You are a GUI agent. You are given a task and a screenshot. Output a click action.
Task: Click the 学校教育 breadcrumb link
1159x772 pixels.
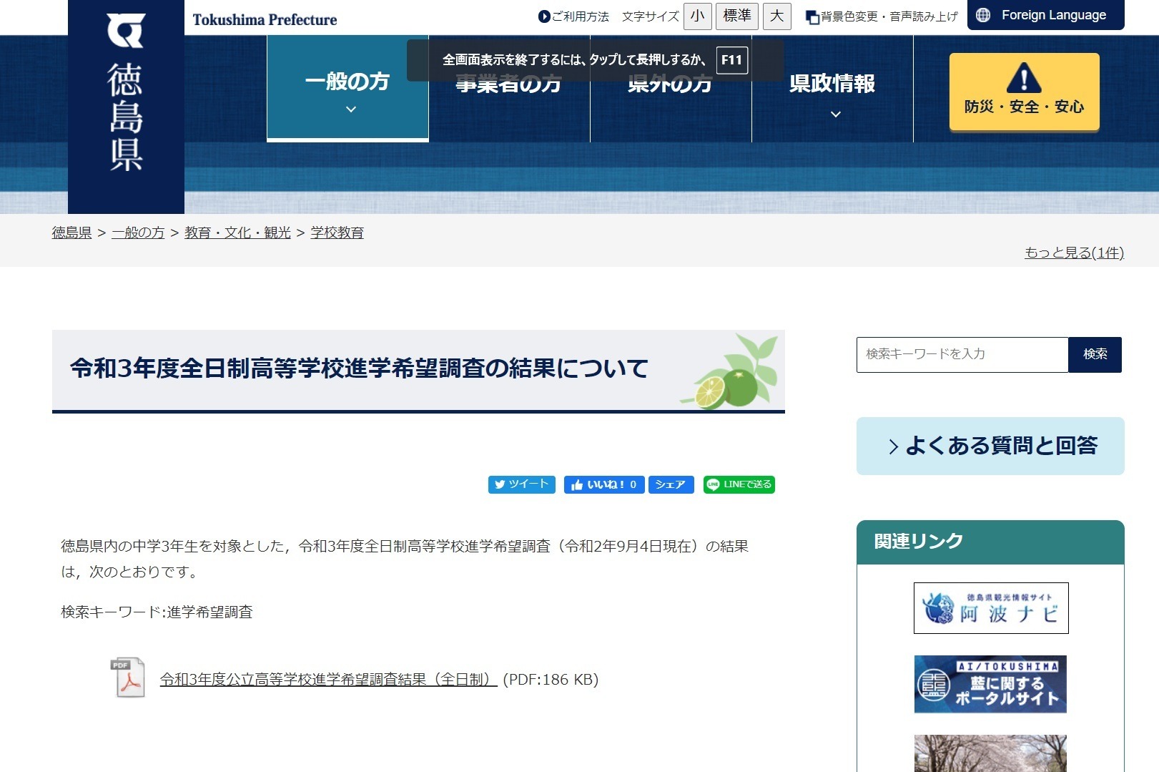(335, 233)
